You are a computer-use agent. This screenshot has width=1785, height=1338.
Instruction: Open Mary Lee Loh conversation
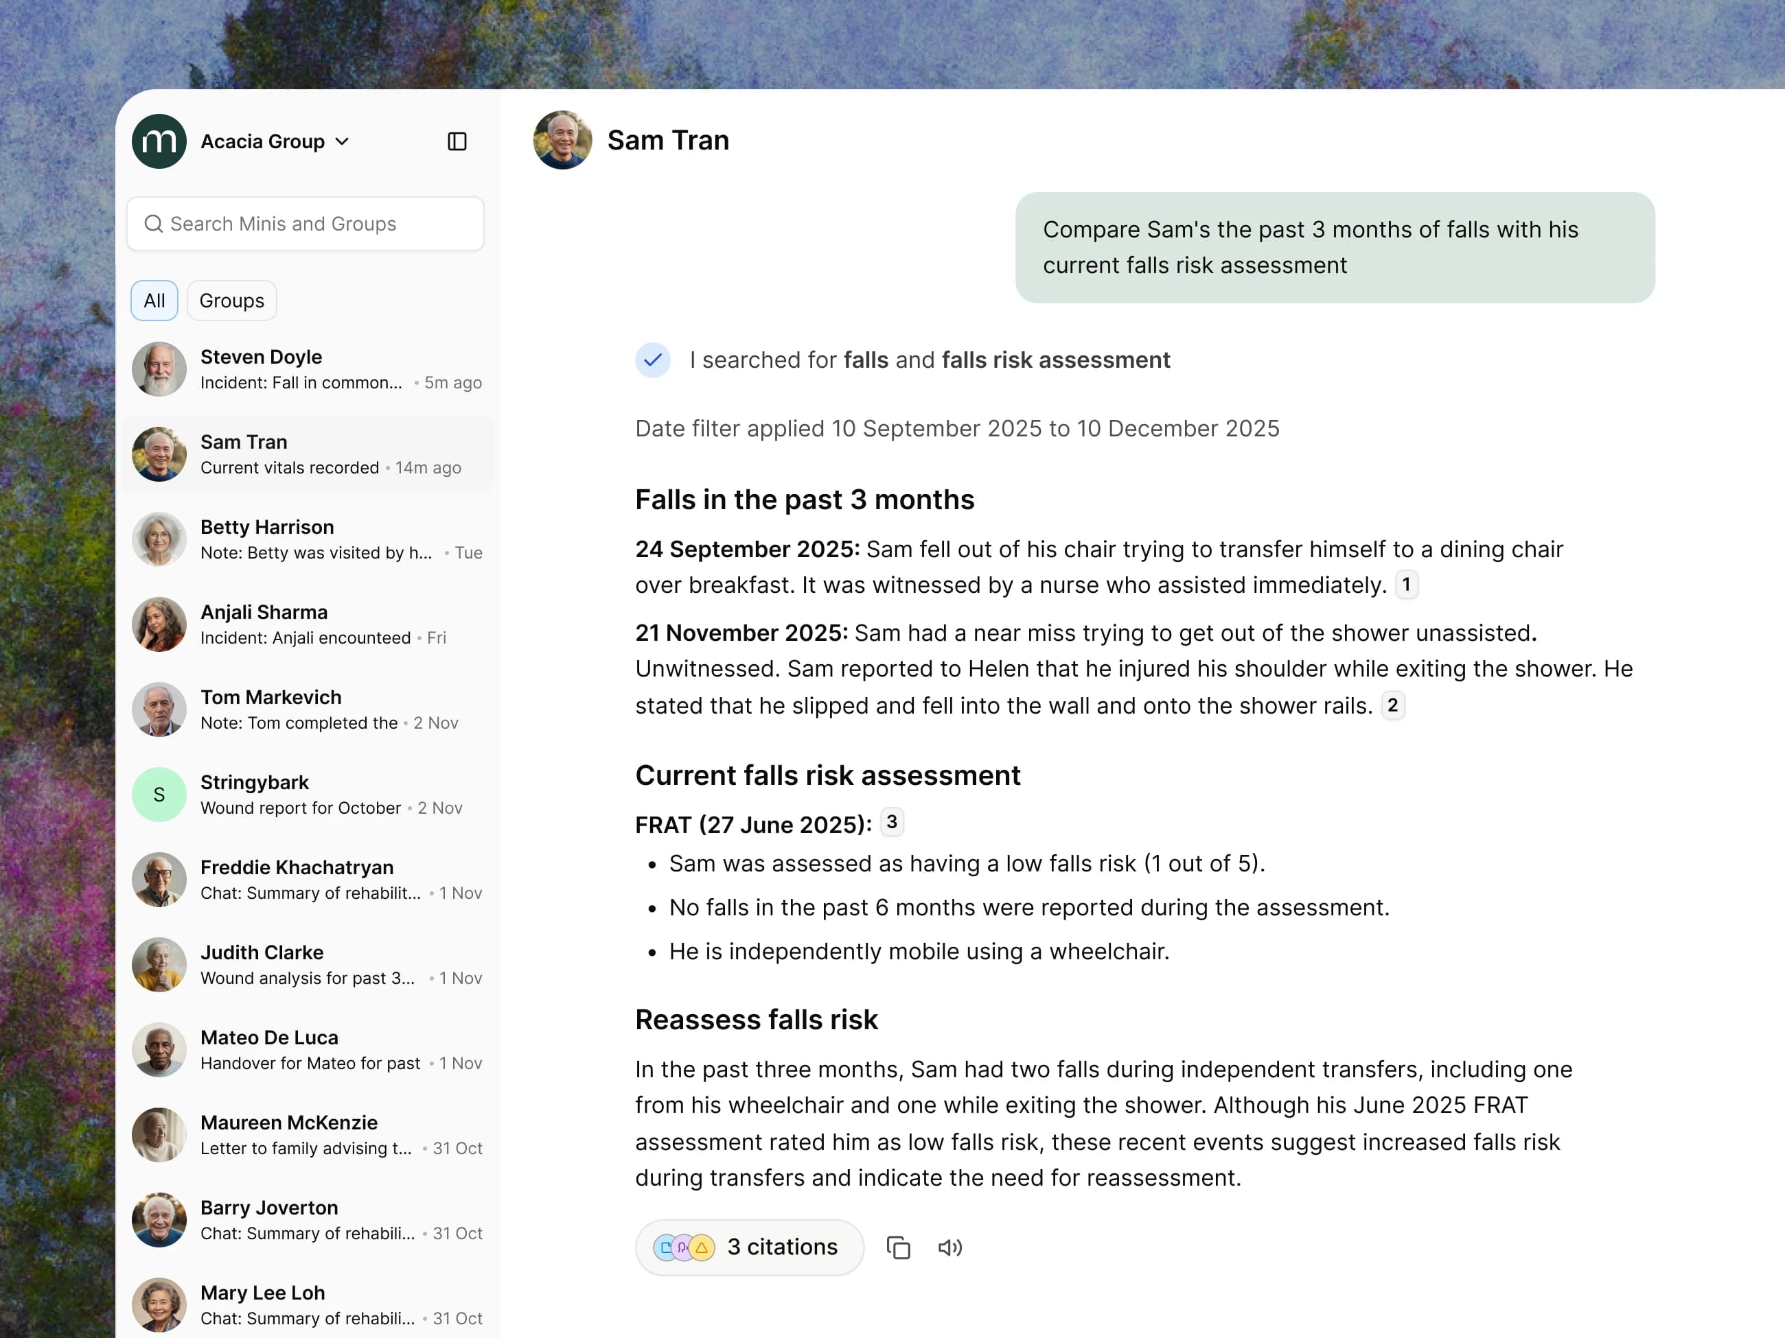[307, 1305]
